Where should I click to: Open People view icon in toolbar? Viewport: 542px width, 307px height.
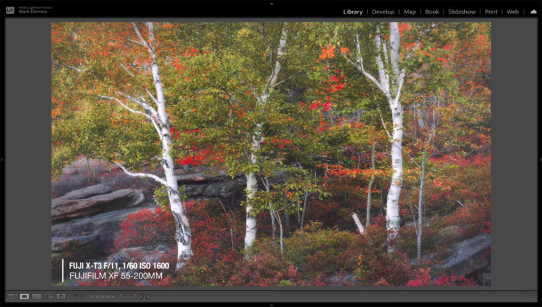[61, 296]
